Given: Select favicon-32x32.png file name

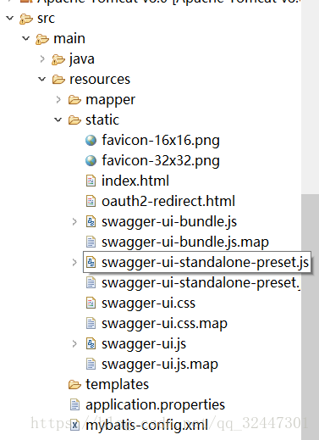Looking at the screenshot, I should (x=161, y=161).
